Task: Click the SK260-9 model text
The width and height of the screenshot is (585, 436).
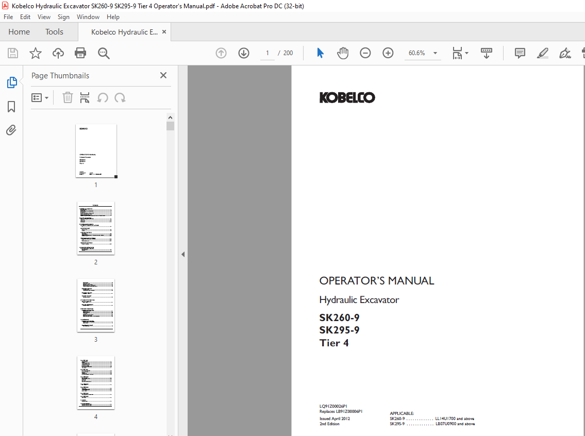Action: click(339, 317)
